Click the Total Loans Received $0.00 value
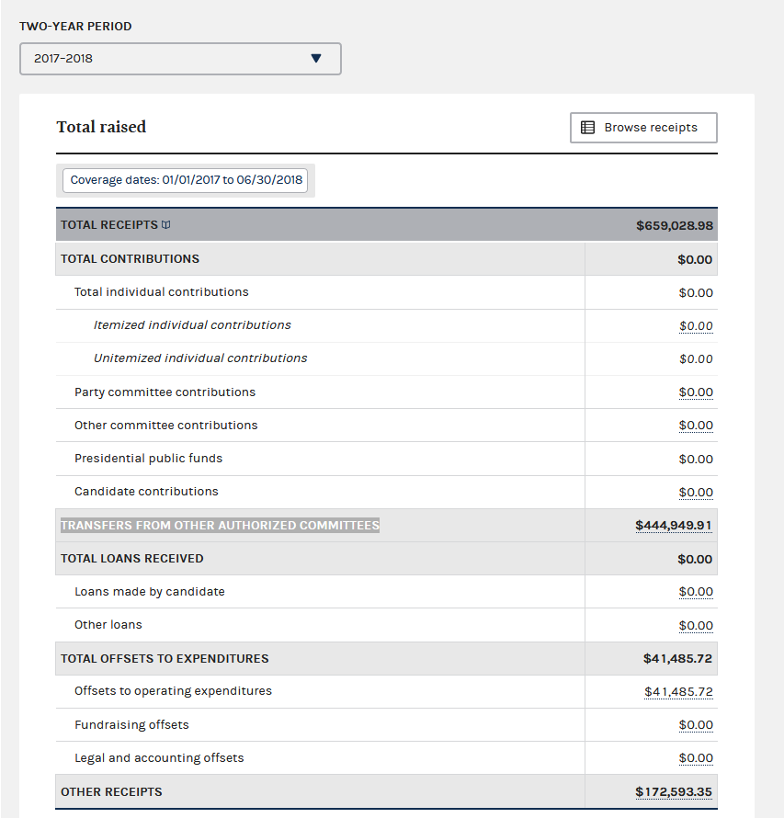The width and height of the screenshot is (784, 818). click(x=695, y=559)
